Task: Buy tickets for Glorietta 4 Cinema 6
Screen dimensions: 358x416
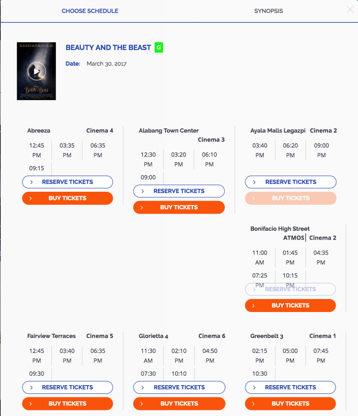Action: pyautogui.click(x=179, y=403)
